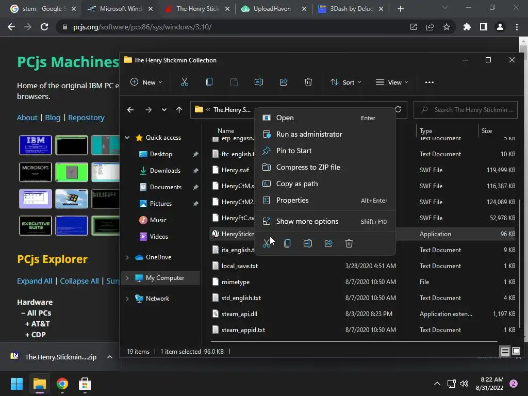Click the share icon in context menu

coord(328,243)
